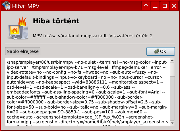Viewport: 180px width, 131px height.
Task: Click '--screenshot-template=cap_%F_%p_%02n' in the log
Action: coord(79,117)
